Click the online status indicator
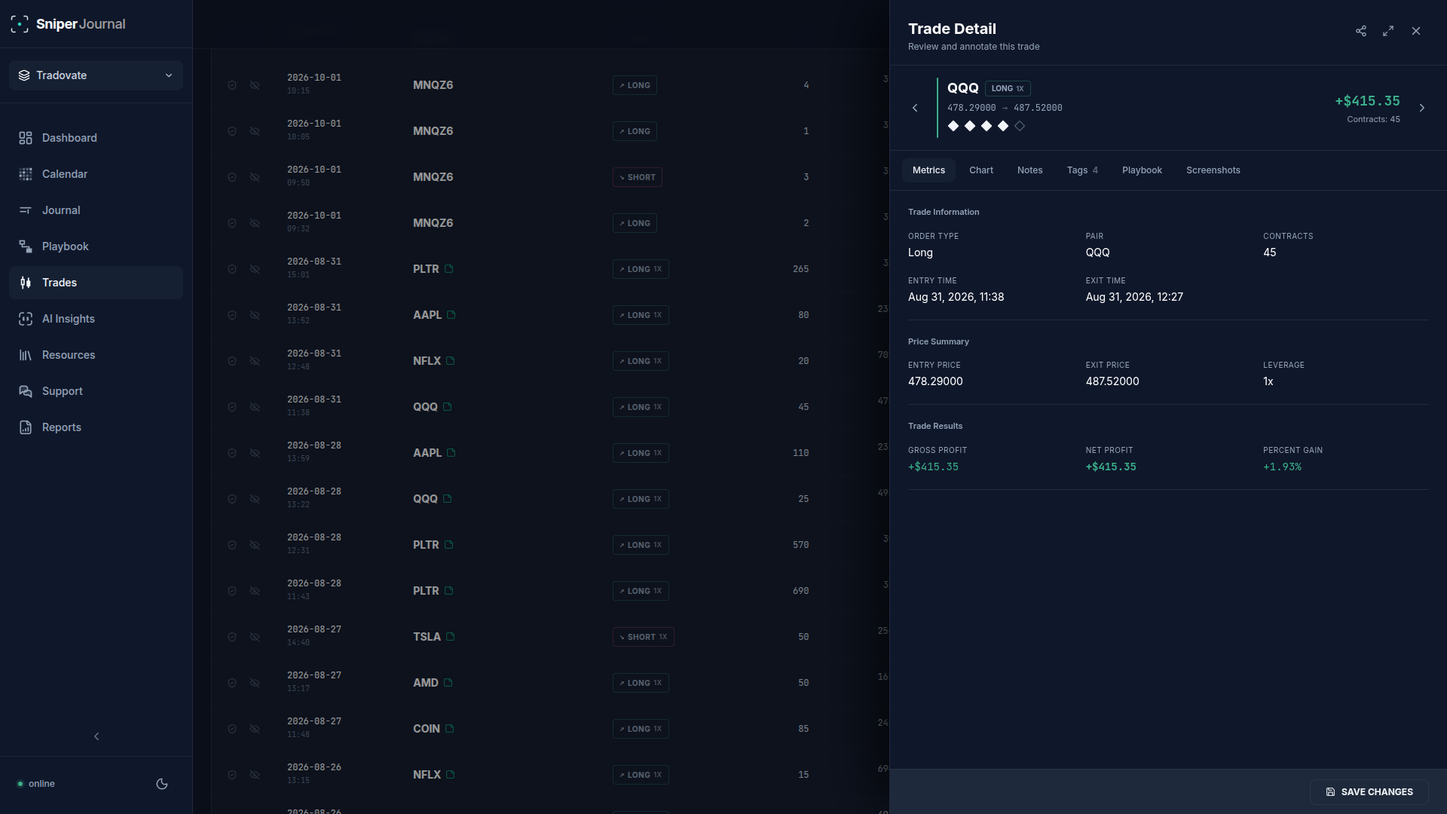1447x814 pixels. click(36, 784)
